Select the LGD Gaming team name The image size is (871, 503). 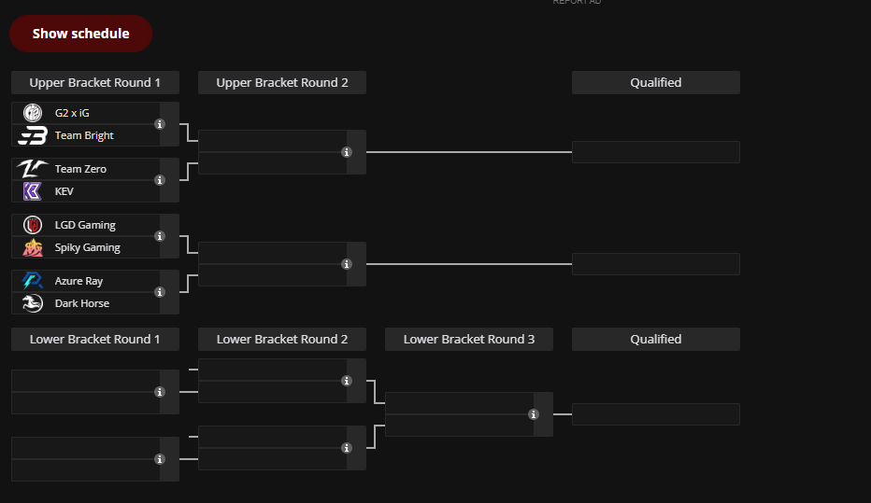85,225
